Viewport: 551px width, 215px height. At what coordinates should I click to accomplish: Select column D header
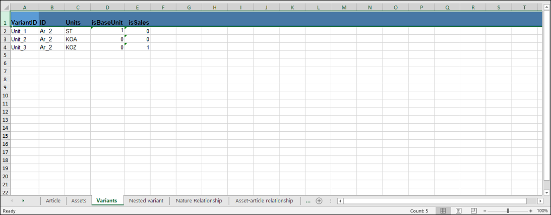107,8
